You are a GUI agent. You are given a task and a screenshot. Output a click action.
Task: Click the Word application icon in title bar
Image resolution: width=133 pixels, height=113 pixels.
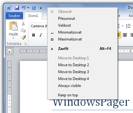click(8, 8)
